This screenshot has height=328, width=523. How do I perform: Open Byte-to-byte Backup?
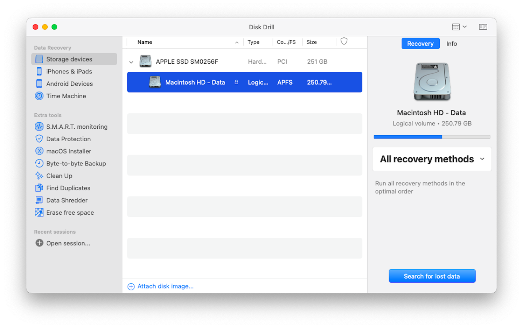(x=76, y=163)
